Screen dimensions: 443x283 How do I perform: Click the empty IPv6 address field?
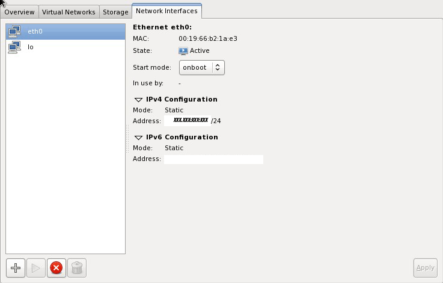pos(213,159)
